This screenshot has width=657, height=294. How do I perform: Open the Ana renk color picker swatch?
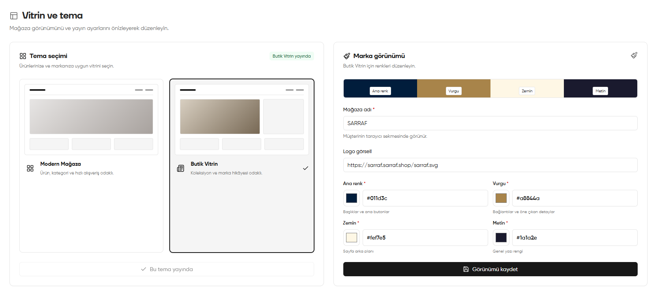[x=352, y=198]
